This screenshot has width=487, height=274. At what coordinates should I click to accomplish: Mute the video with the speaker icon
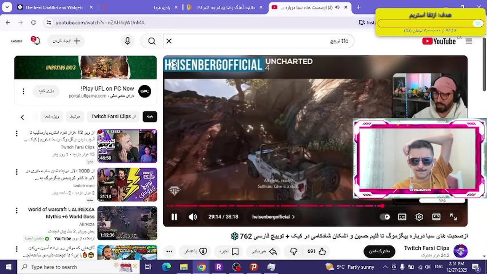coord(193,217)
